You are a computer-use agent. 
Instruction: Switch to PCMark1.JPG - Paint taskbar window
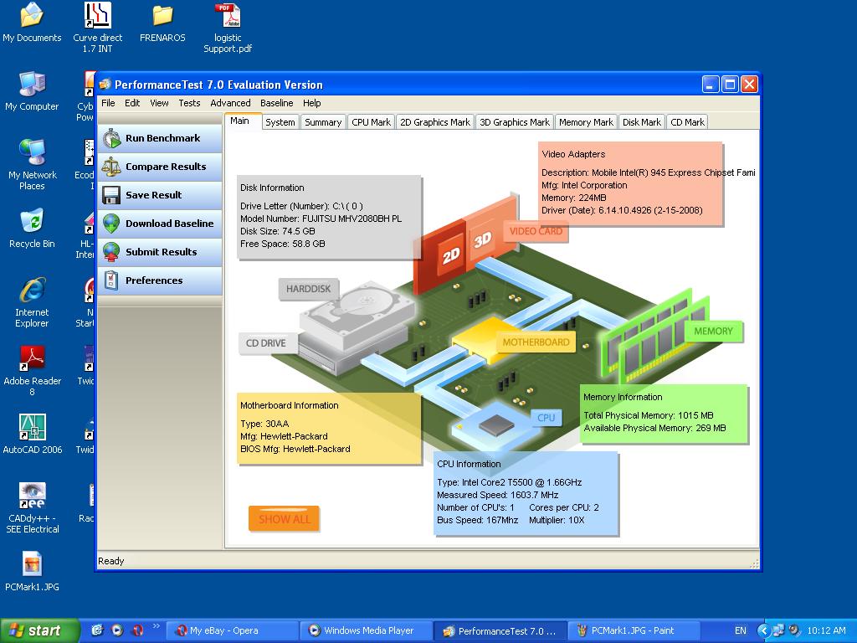(634, 630)
